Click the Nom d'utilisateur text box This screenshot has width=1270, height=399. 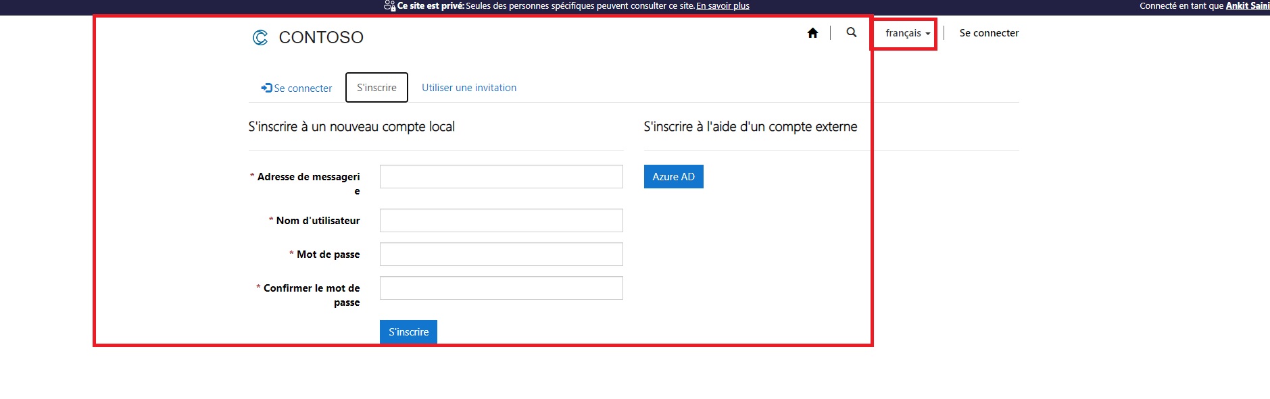(x=501, y=221)
